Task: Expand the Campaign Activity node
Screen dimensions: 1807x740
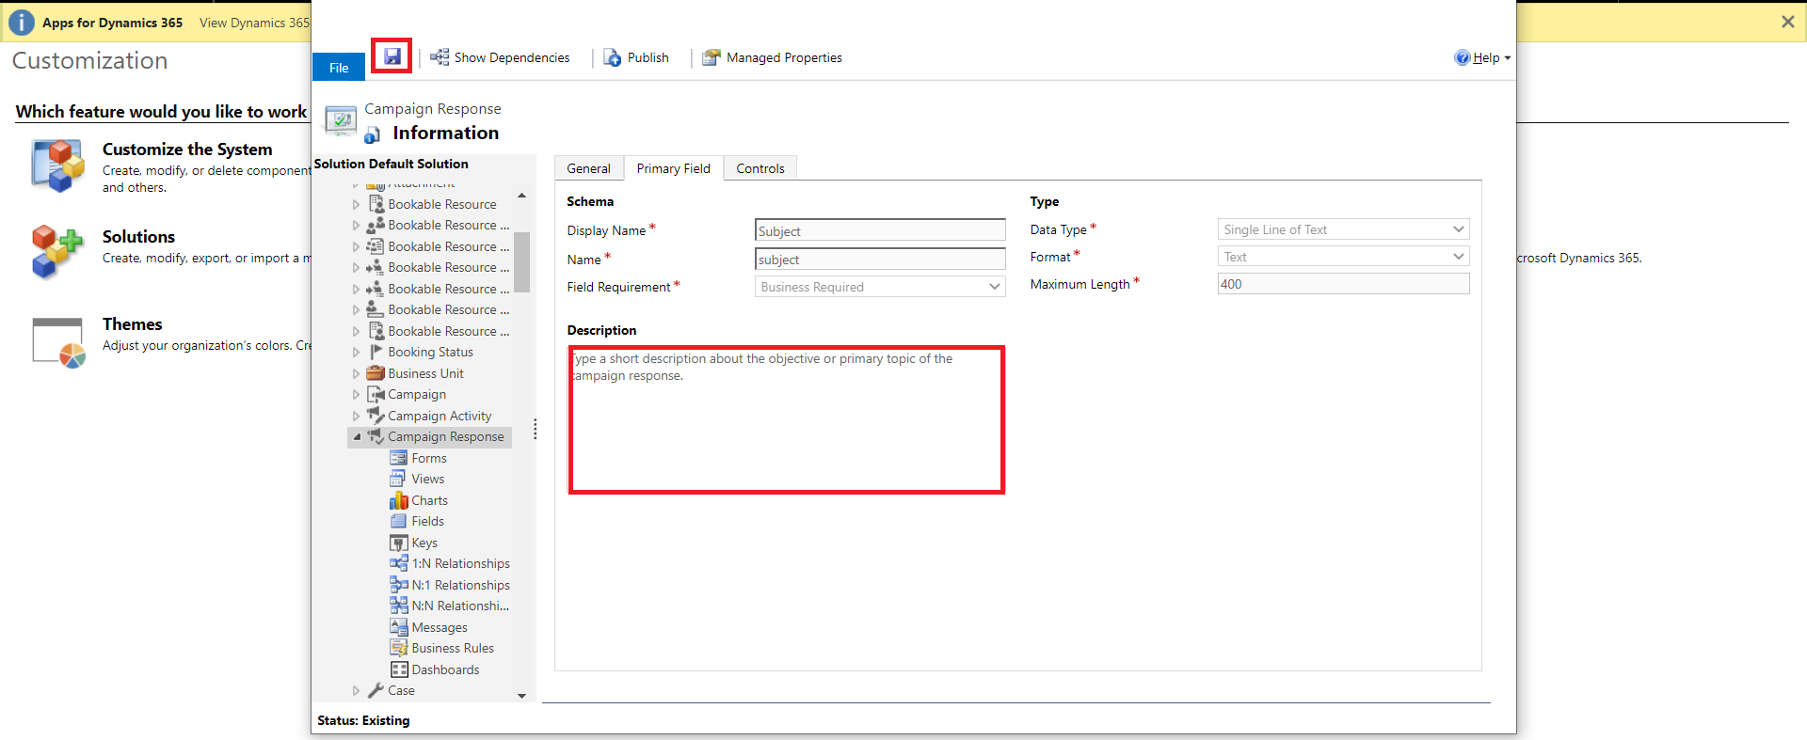Action: point(357,416)
